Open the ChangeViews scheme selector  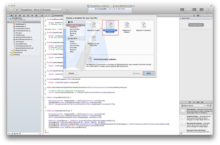(x=41, y=10)
